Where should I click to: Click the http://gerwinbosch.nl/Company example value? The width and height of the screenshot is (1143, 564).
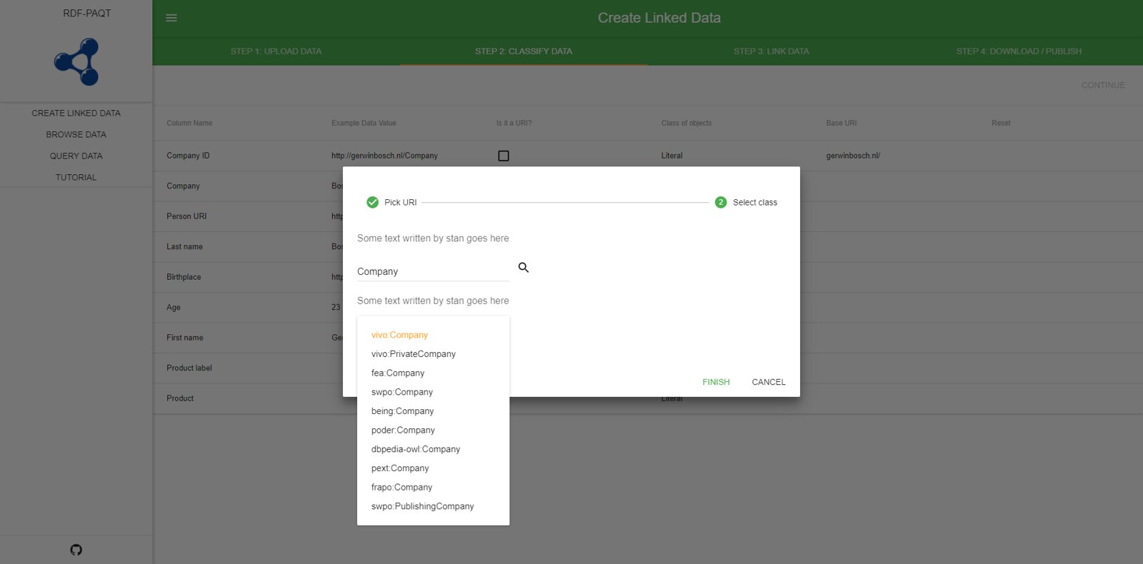tap(384, 156)
